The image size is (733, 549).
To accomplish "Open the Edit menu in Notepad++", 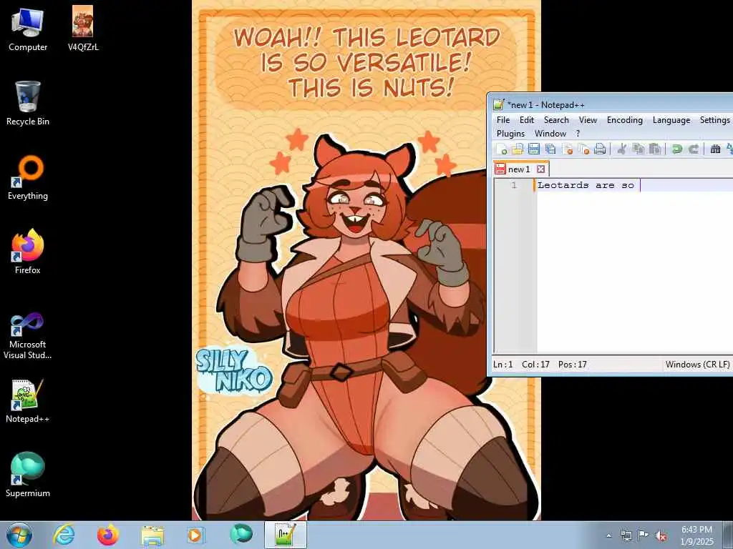I will coord(527,120).
